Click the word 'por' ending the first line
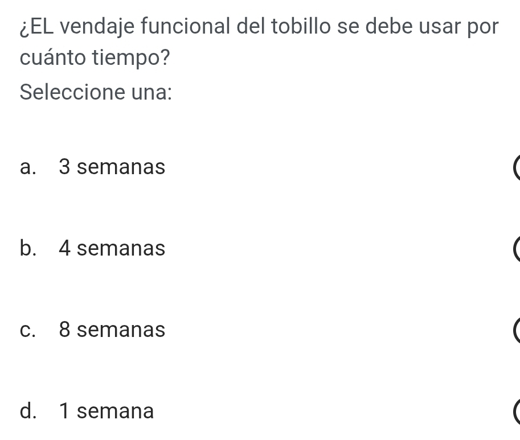This screenshot has height=440, width=520. [x=483, y=28]
